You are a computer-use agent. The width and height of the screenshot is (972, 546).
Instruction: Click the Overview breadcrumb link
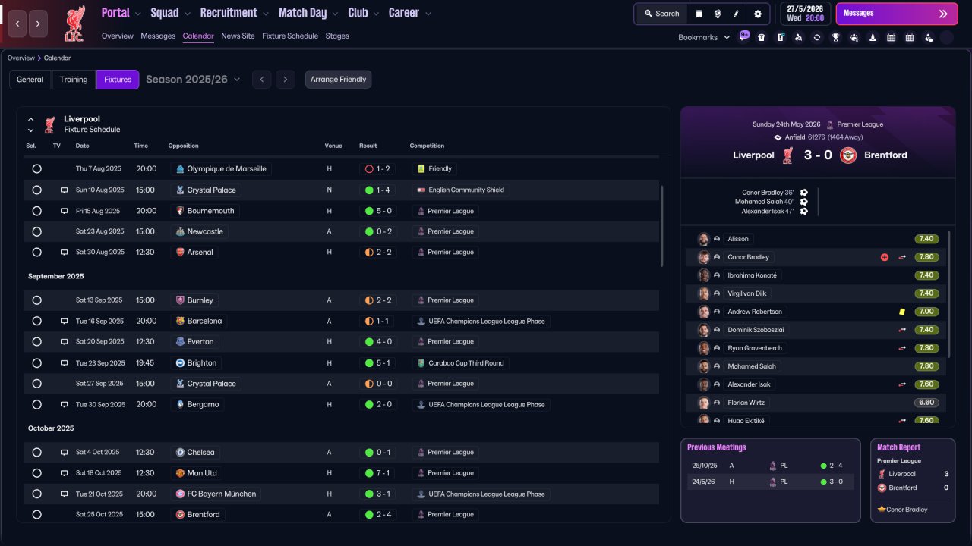click(x=21, y=58)
